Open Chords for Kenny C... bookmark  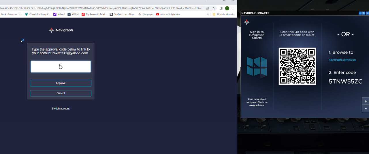(x=37, y=14)
